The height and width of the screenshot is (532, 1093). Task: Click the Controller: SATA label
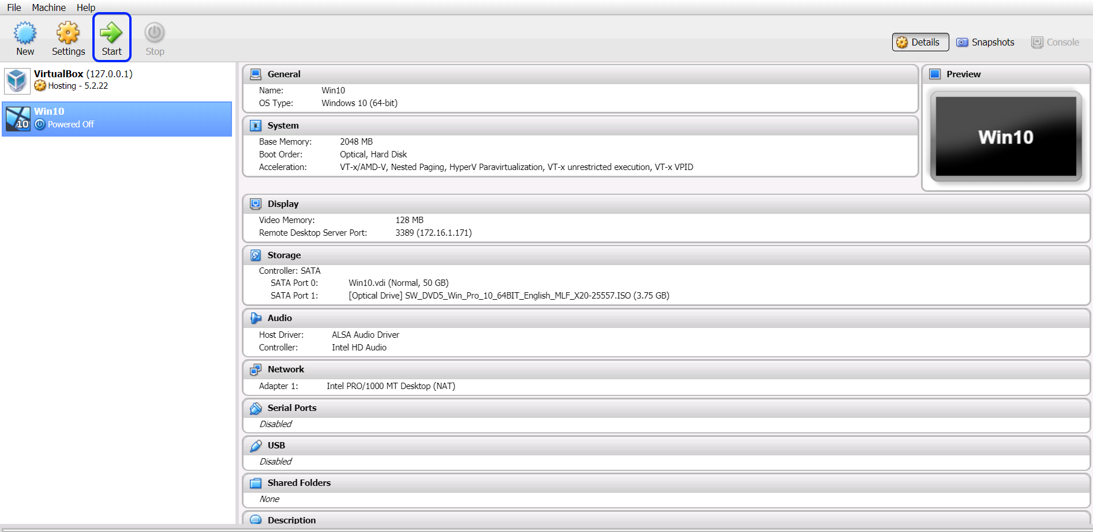[290, 271]
